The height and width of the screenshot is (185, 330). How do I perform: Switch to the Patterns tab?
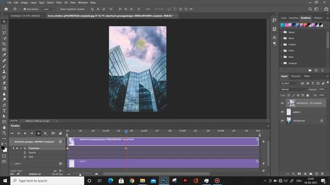coord(318,18)
